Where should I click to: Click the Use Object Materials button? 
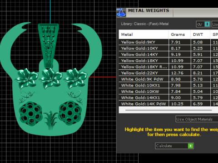click(197, 119)
